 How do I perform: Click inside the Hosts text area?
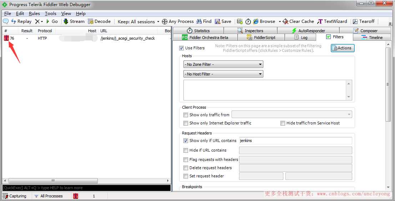[265, 90]
